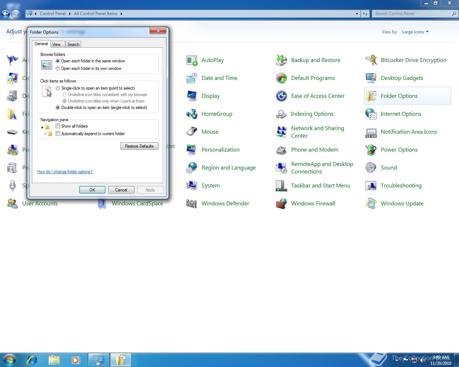Open Date and Time icon
459x367 pixels.
(191, 78)
